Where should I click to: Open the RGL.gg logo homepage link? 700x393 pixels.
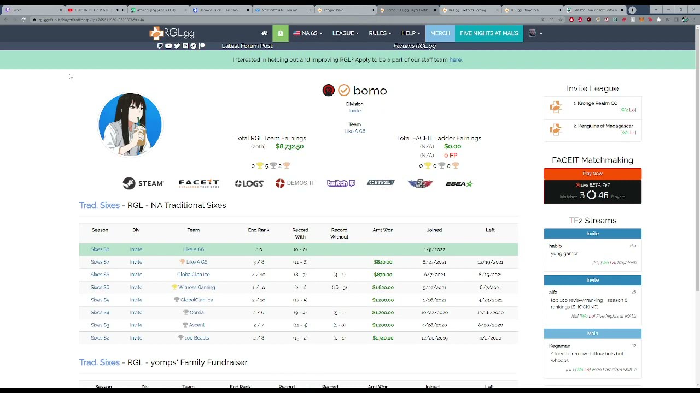click(172, 33)
